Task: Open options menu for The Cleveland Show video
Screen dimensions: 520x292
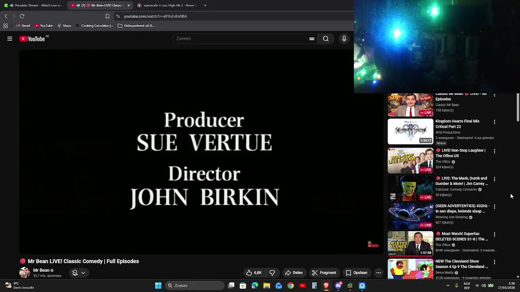Action: 494,262
